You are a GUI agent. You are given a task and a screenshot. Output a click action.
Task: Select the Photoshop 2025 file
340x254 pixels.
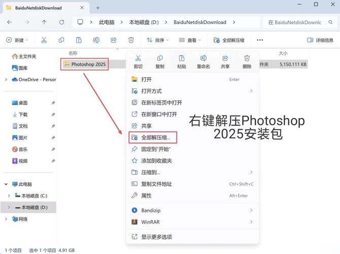pyautogui.click(x=85, y=64)
